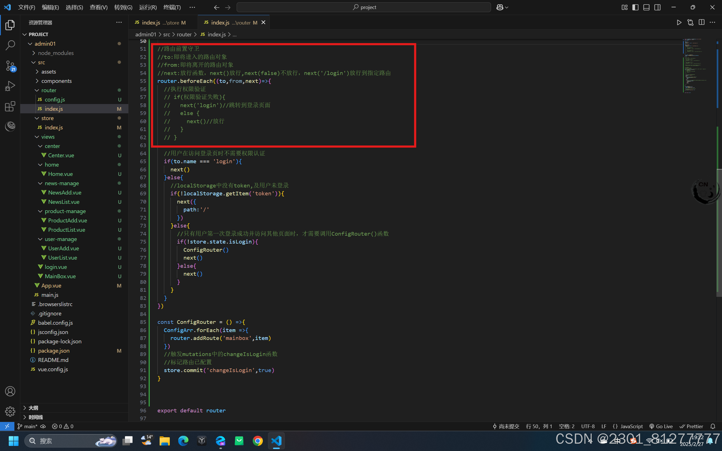Viewport: 722px width, 451px height.
Task: Open the Search view in activity bar
Action: [x=10, y=45]
